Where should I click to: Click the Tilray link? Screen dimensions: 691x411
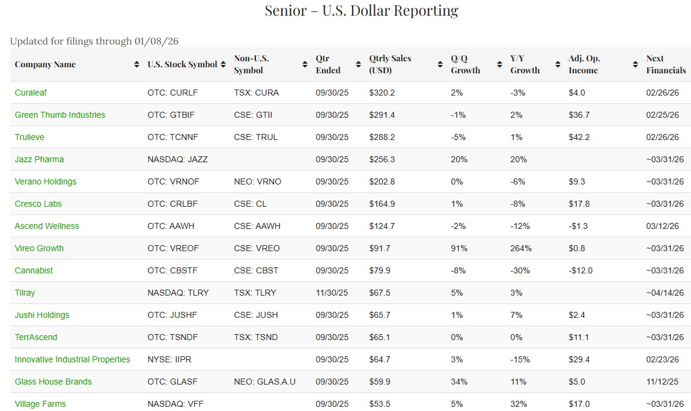25,293
